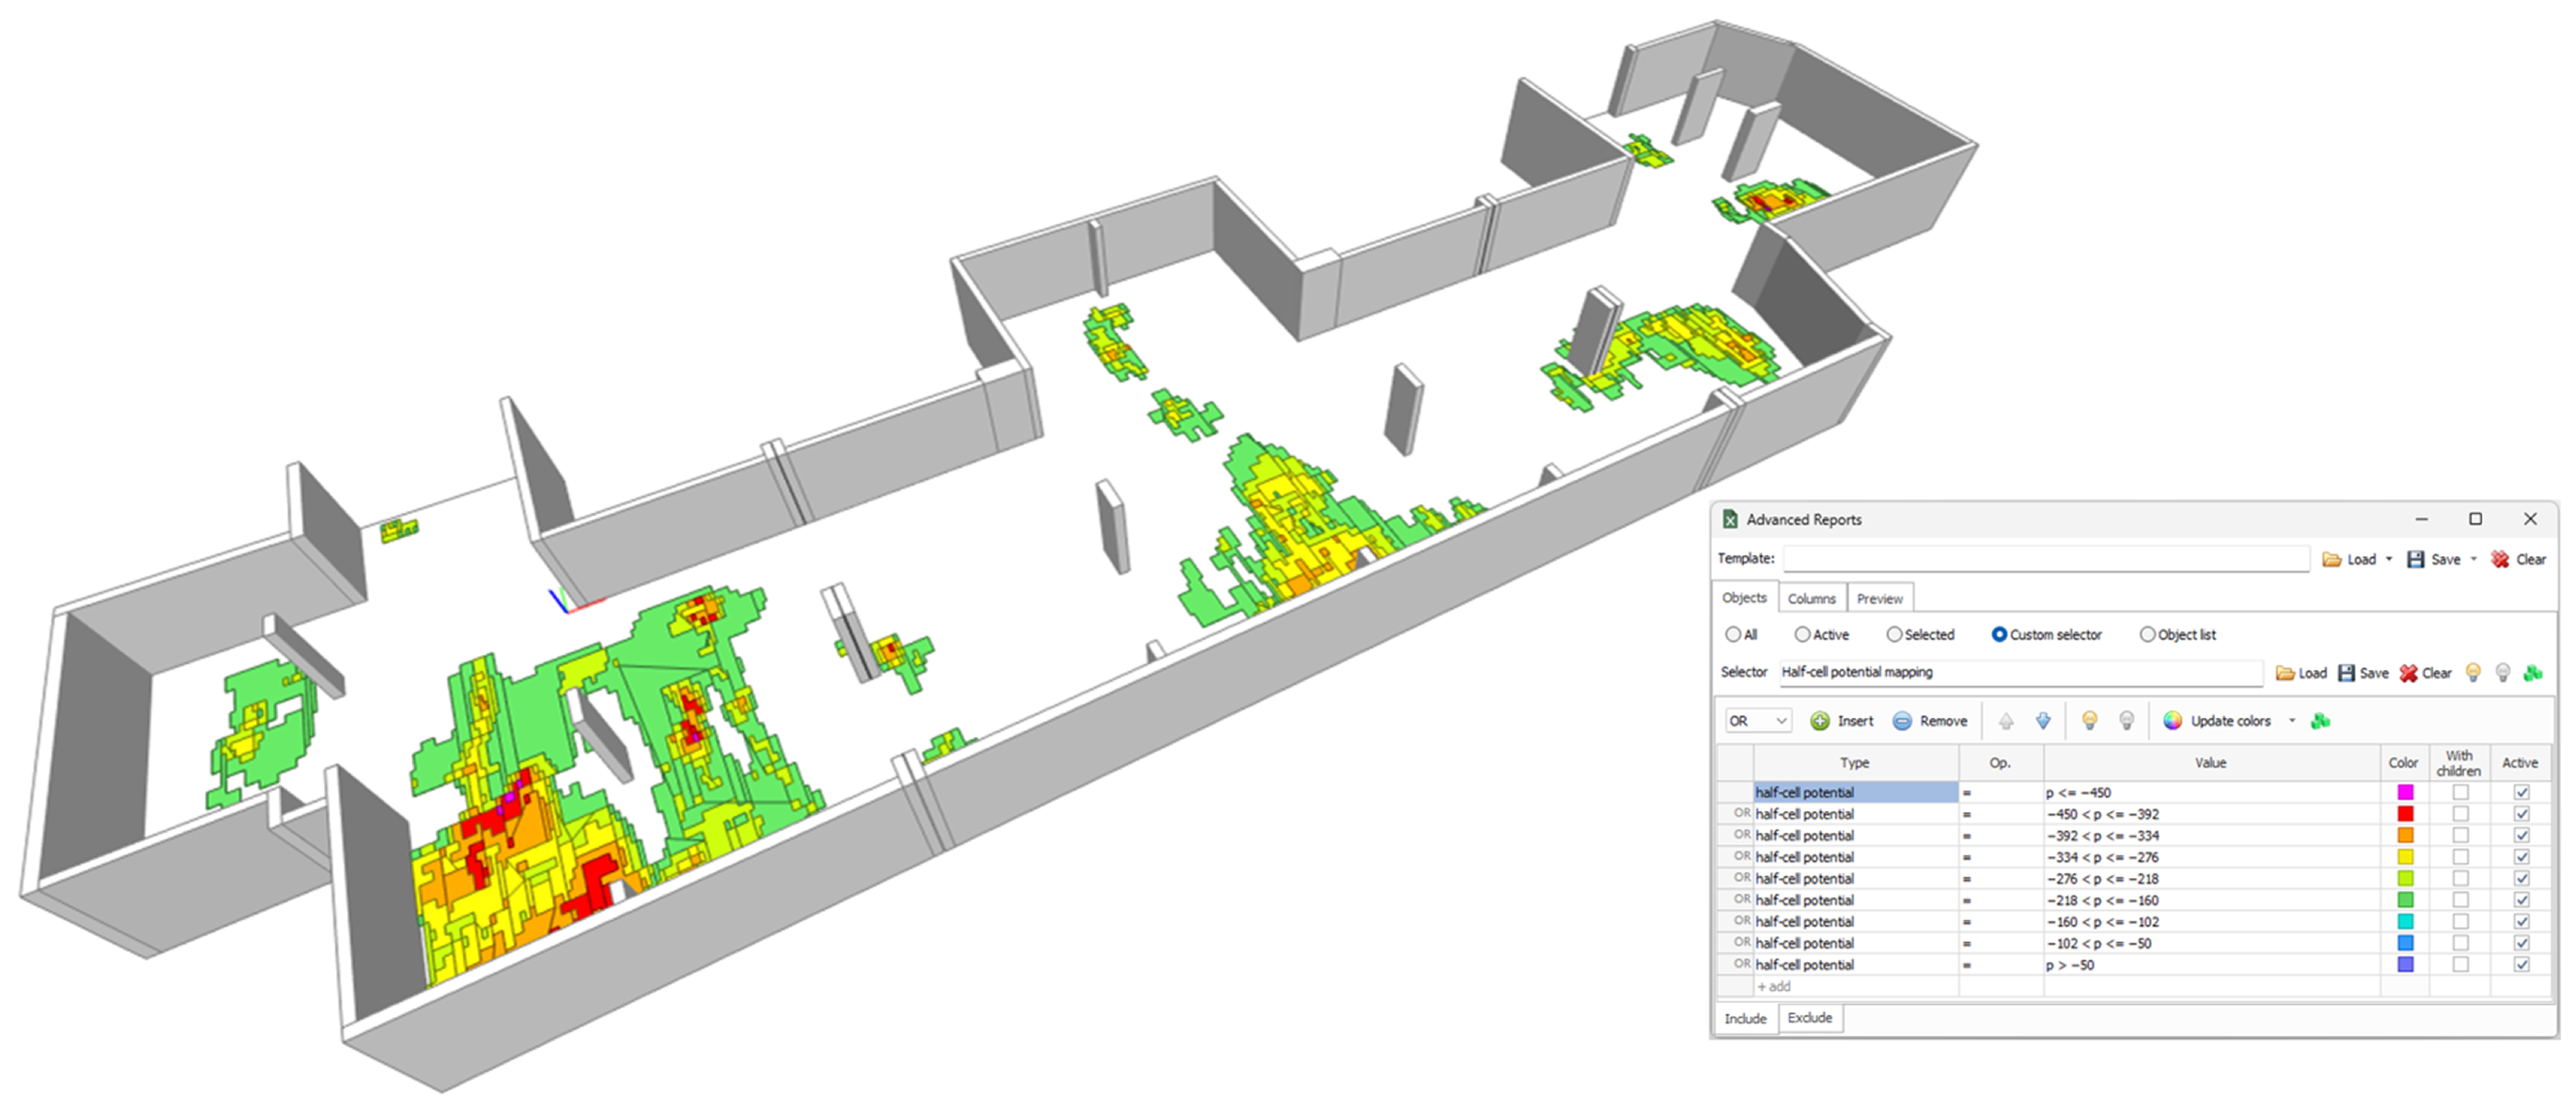This screenshot has height=1107, width=2576.
Task: Click the Template Load folder icon
Action: (2331, 559)
